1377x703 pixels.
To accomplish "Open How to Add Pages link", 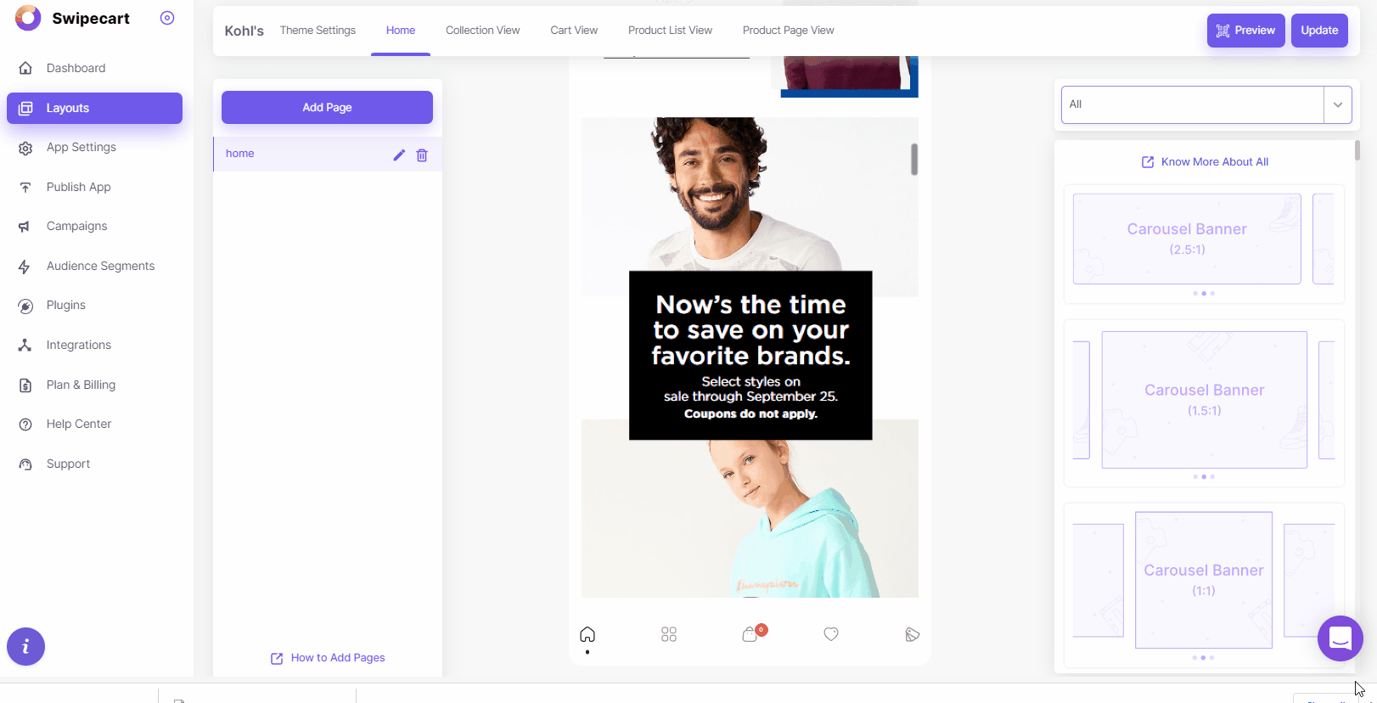I will click(x=329, y=658).
